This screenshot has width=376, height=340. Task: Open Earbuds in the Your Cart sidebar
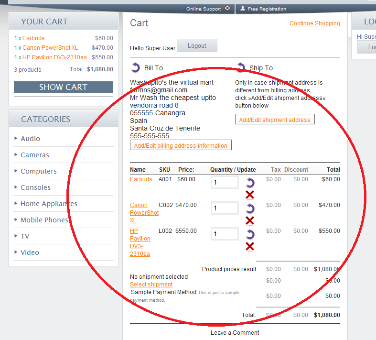[x=33, y=38]
